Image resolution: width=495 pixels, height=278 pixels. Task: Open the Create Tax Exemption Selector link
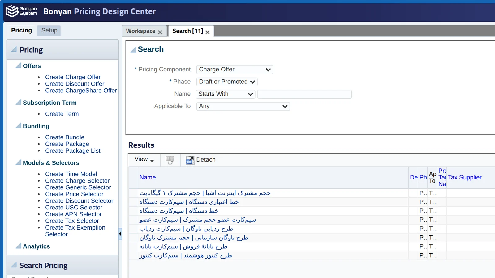75,231
